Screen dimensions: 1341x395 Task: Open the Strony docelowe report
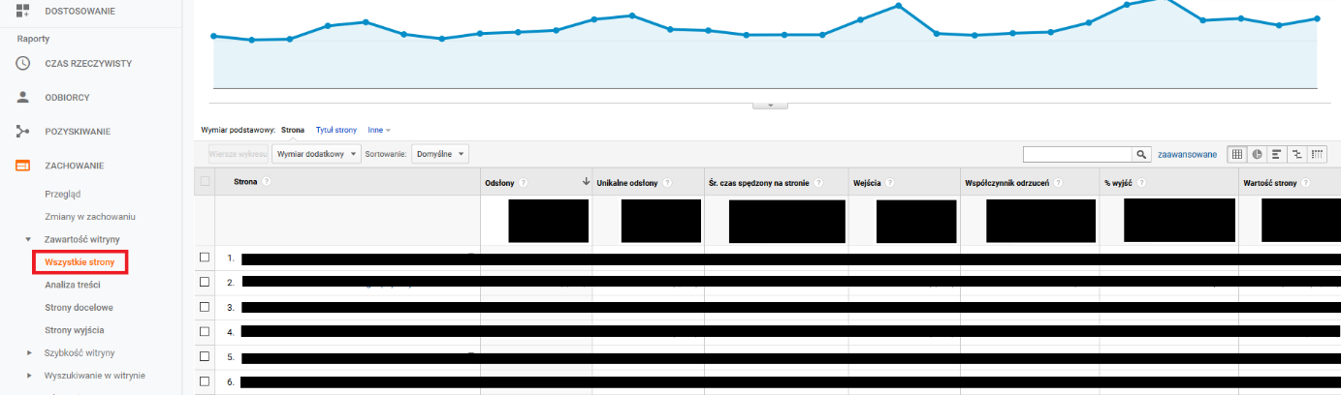(x=79, y=307)
